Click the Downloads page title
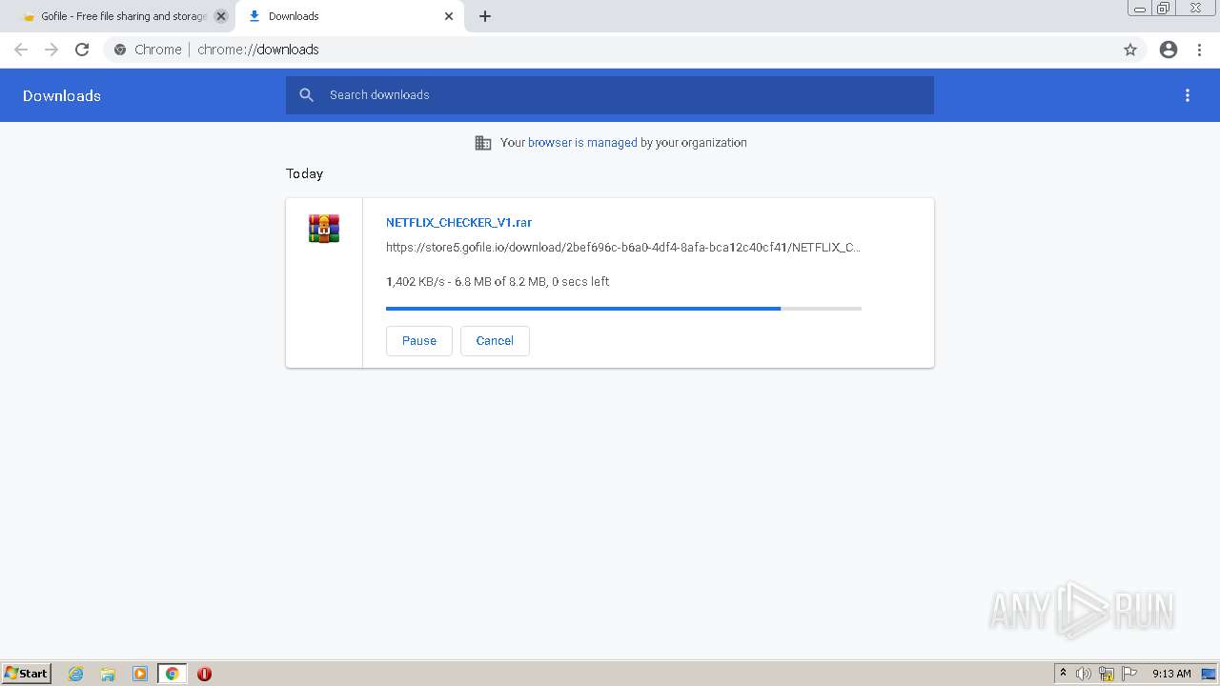Viewport: 1220px width, 686px height. coord(62,95)
